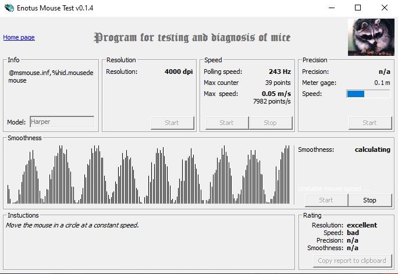Minimize the Enotus Mouse Test window
Image resolution: width=398 pixels, height=274 pixels.
(332, 8)
